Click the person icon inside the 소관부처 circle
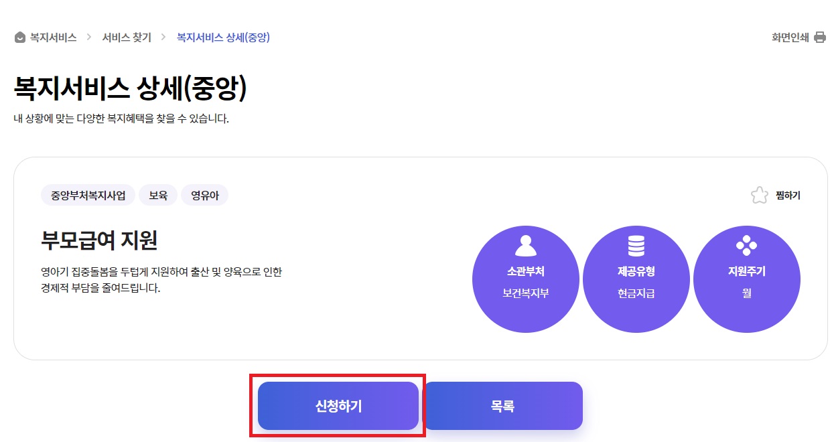The width and height of the screenshot is (830, 442). (x=525, y=245)
